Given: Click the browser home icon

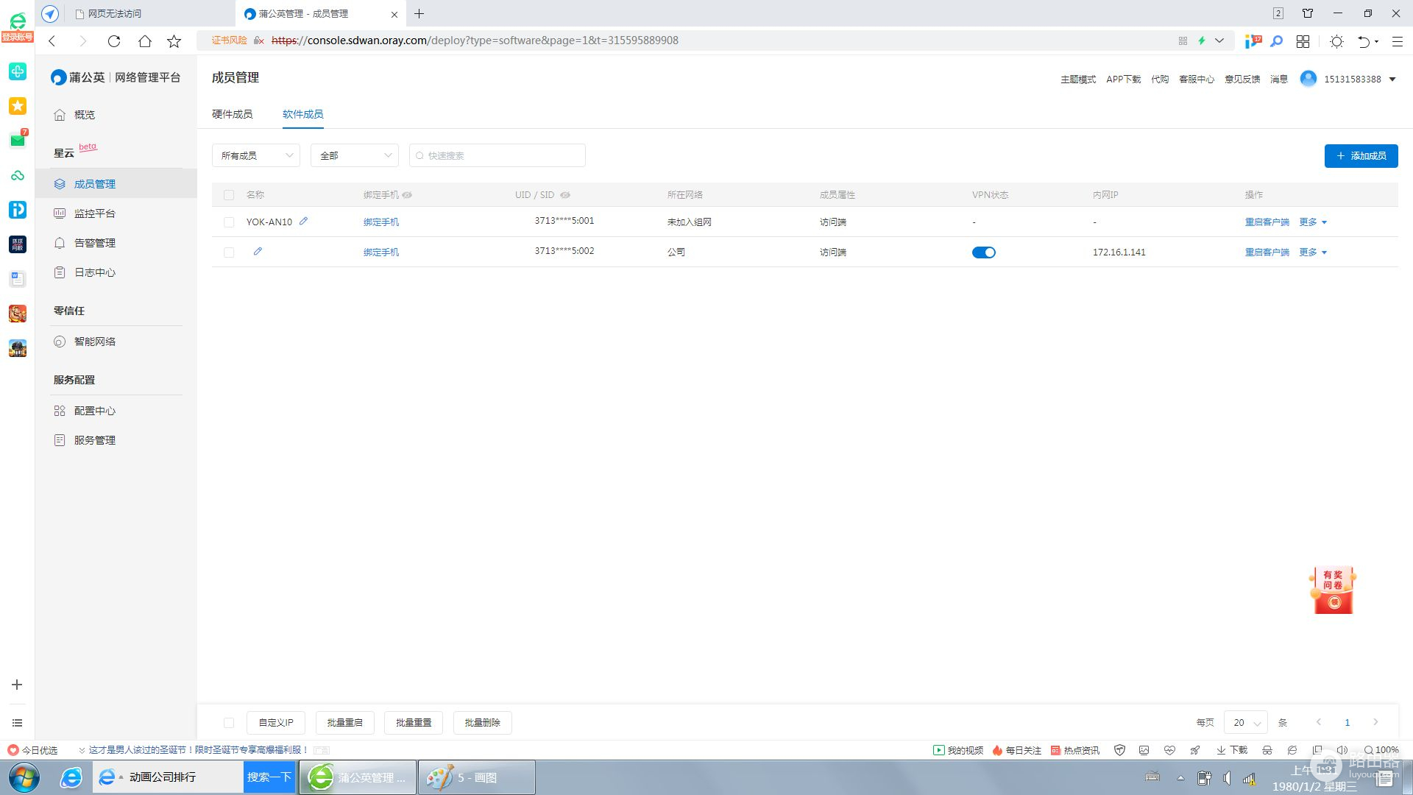Looking at the screenshot, I should pyautogui.click(x=145, y=41).
